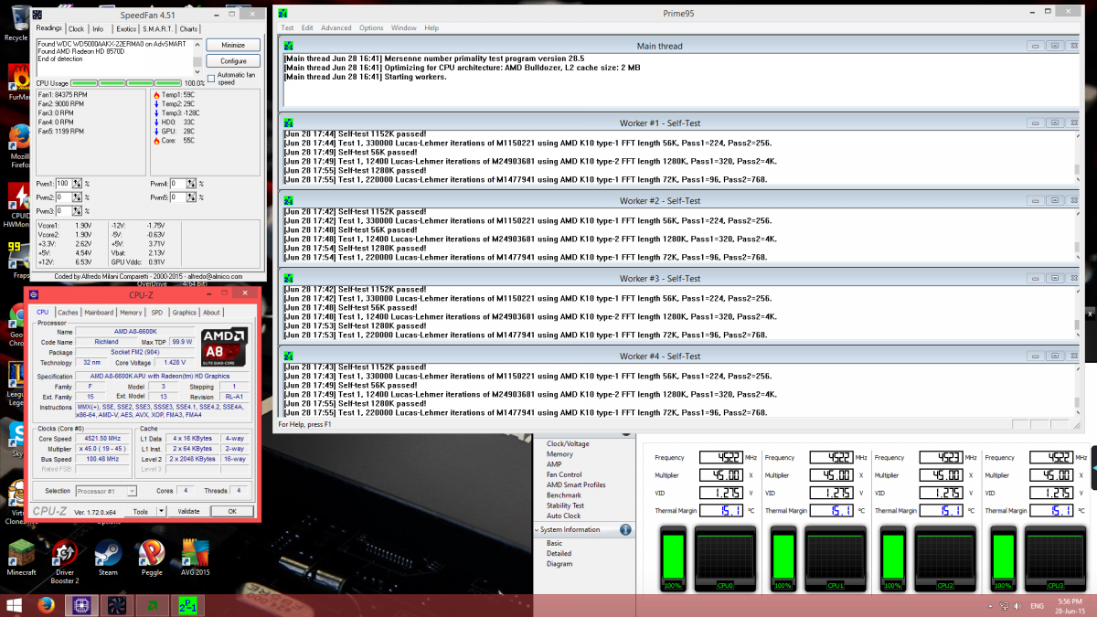The image size is (1097, 617).
Task: Switch to Firefox in the taskbar
Action: [x=46, y=605]
